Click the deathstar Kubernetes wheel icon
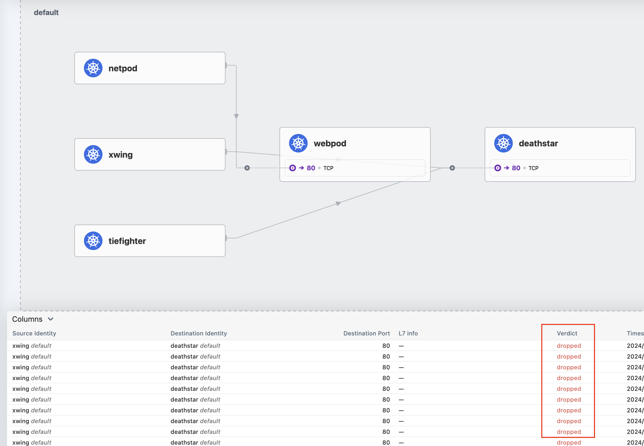644x446 pixels. coord(503,143)
